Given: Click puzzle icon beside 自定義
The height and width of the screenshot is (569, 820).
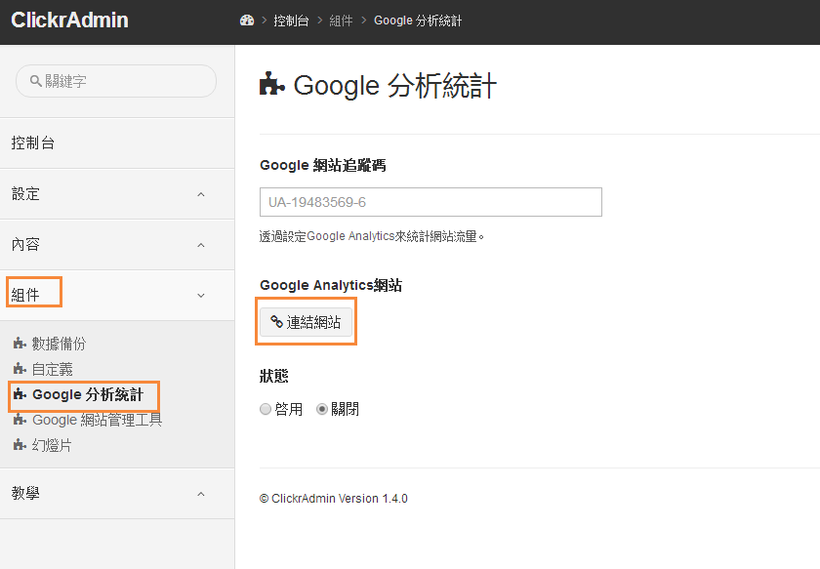Looking at the screenshot, I should (x=20, y=369).
